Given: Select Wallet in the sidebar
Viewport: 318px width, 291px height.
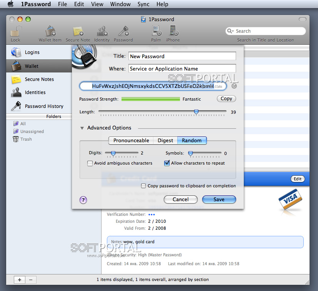Looking at the screenshot, I should (39, 66).
